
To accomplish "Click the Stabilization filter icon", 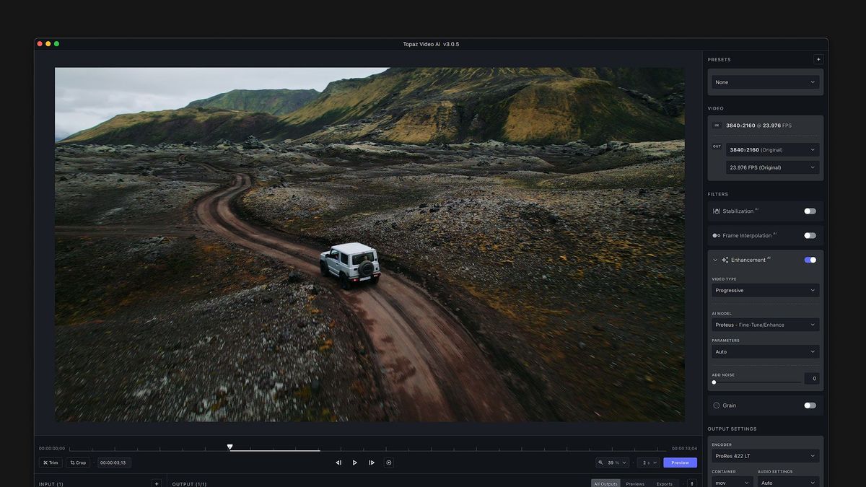I will coord(717,211).
